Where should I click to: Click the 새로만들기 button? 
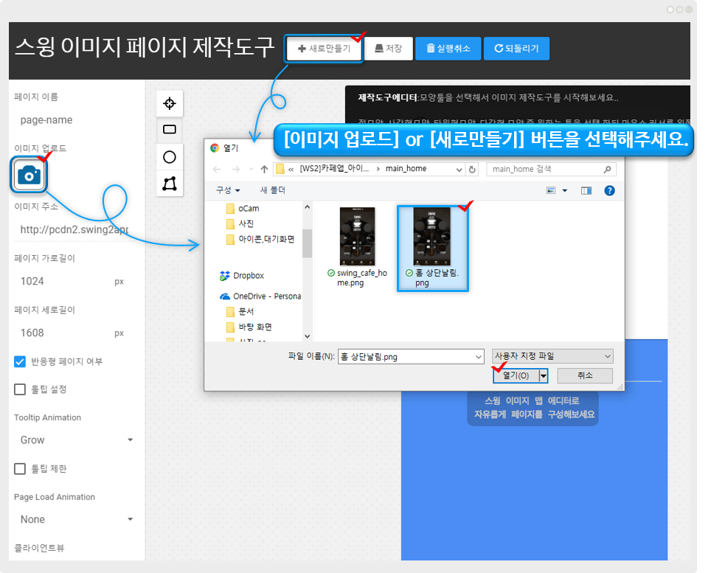click(x=324, y=49)
